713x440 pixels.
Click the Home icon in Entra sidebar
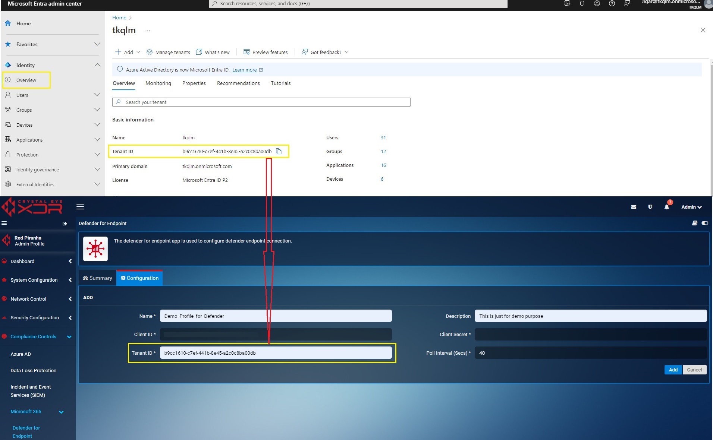tap(8, 23)
